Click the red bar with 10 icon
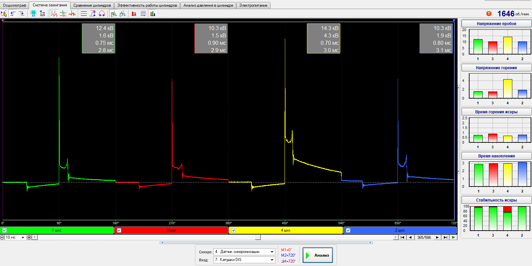Viewport: 532px width, 266px height. click(134, 13)
